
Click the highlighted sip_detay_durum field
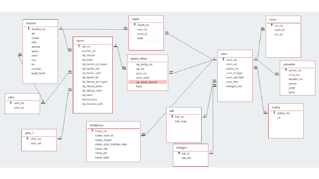148,82
